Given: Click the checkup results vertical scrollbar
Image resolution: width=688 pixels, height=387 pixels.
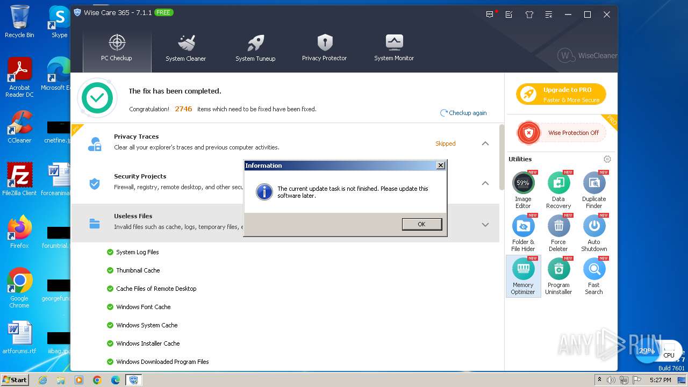Looking at the screenshot, I should 502,157.
